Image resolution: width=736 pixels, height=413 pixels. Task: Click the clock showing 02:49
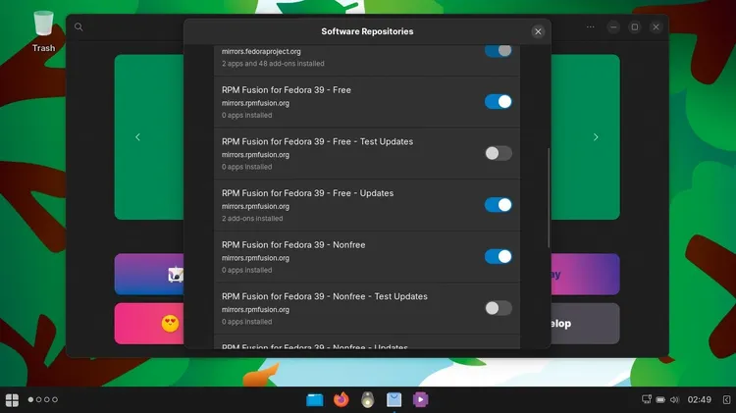700,400
